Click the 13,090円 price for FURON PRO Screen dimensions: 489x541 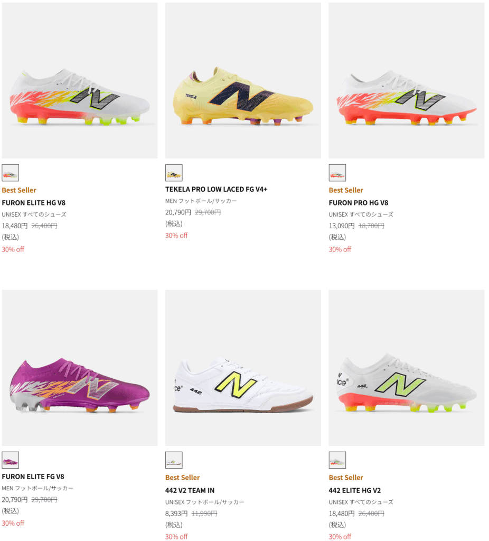[x=342, y=226]
